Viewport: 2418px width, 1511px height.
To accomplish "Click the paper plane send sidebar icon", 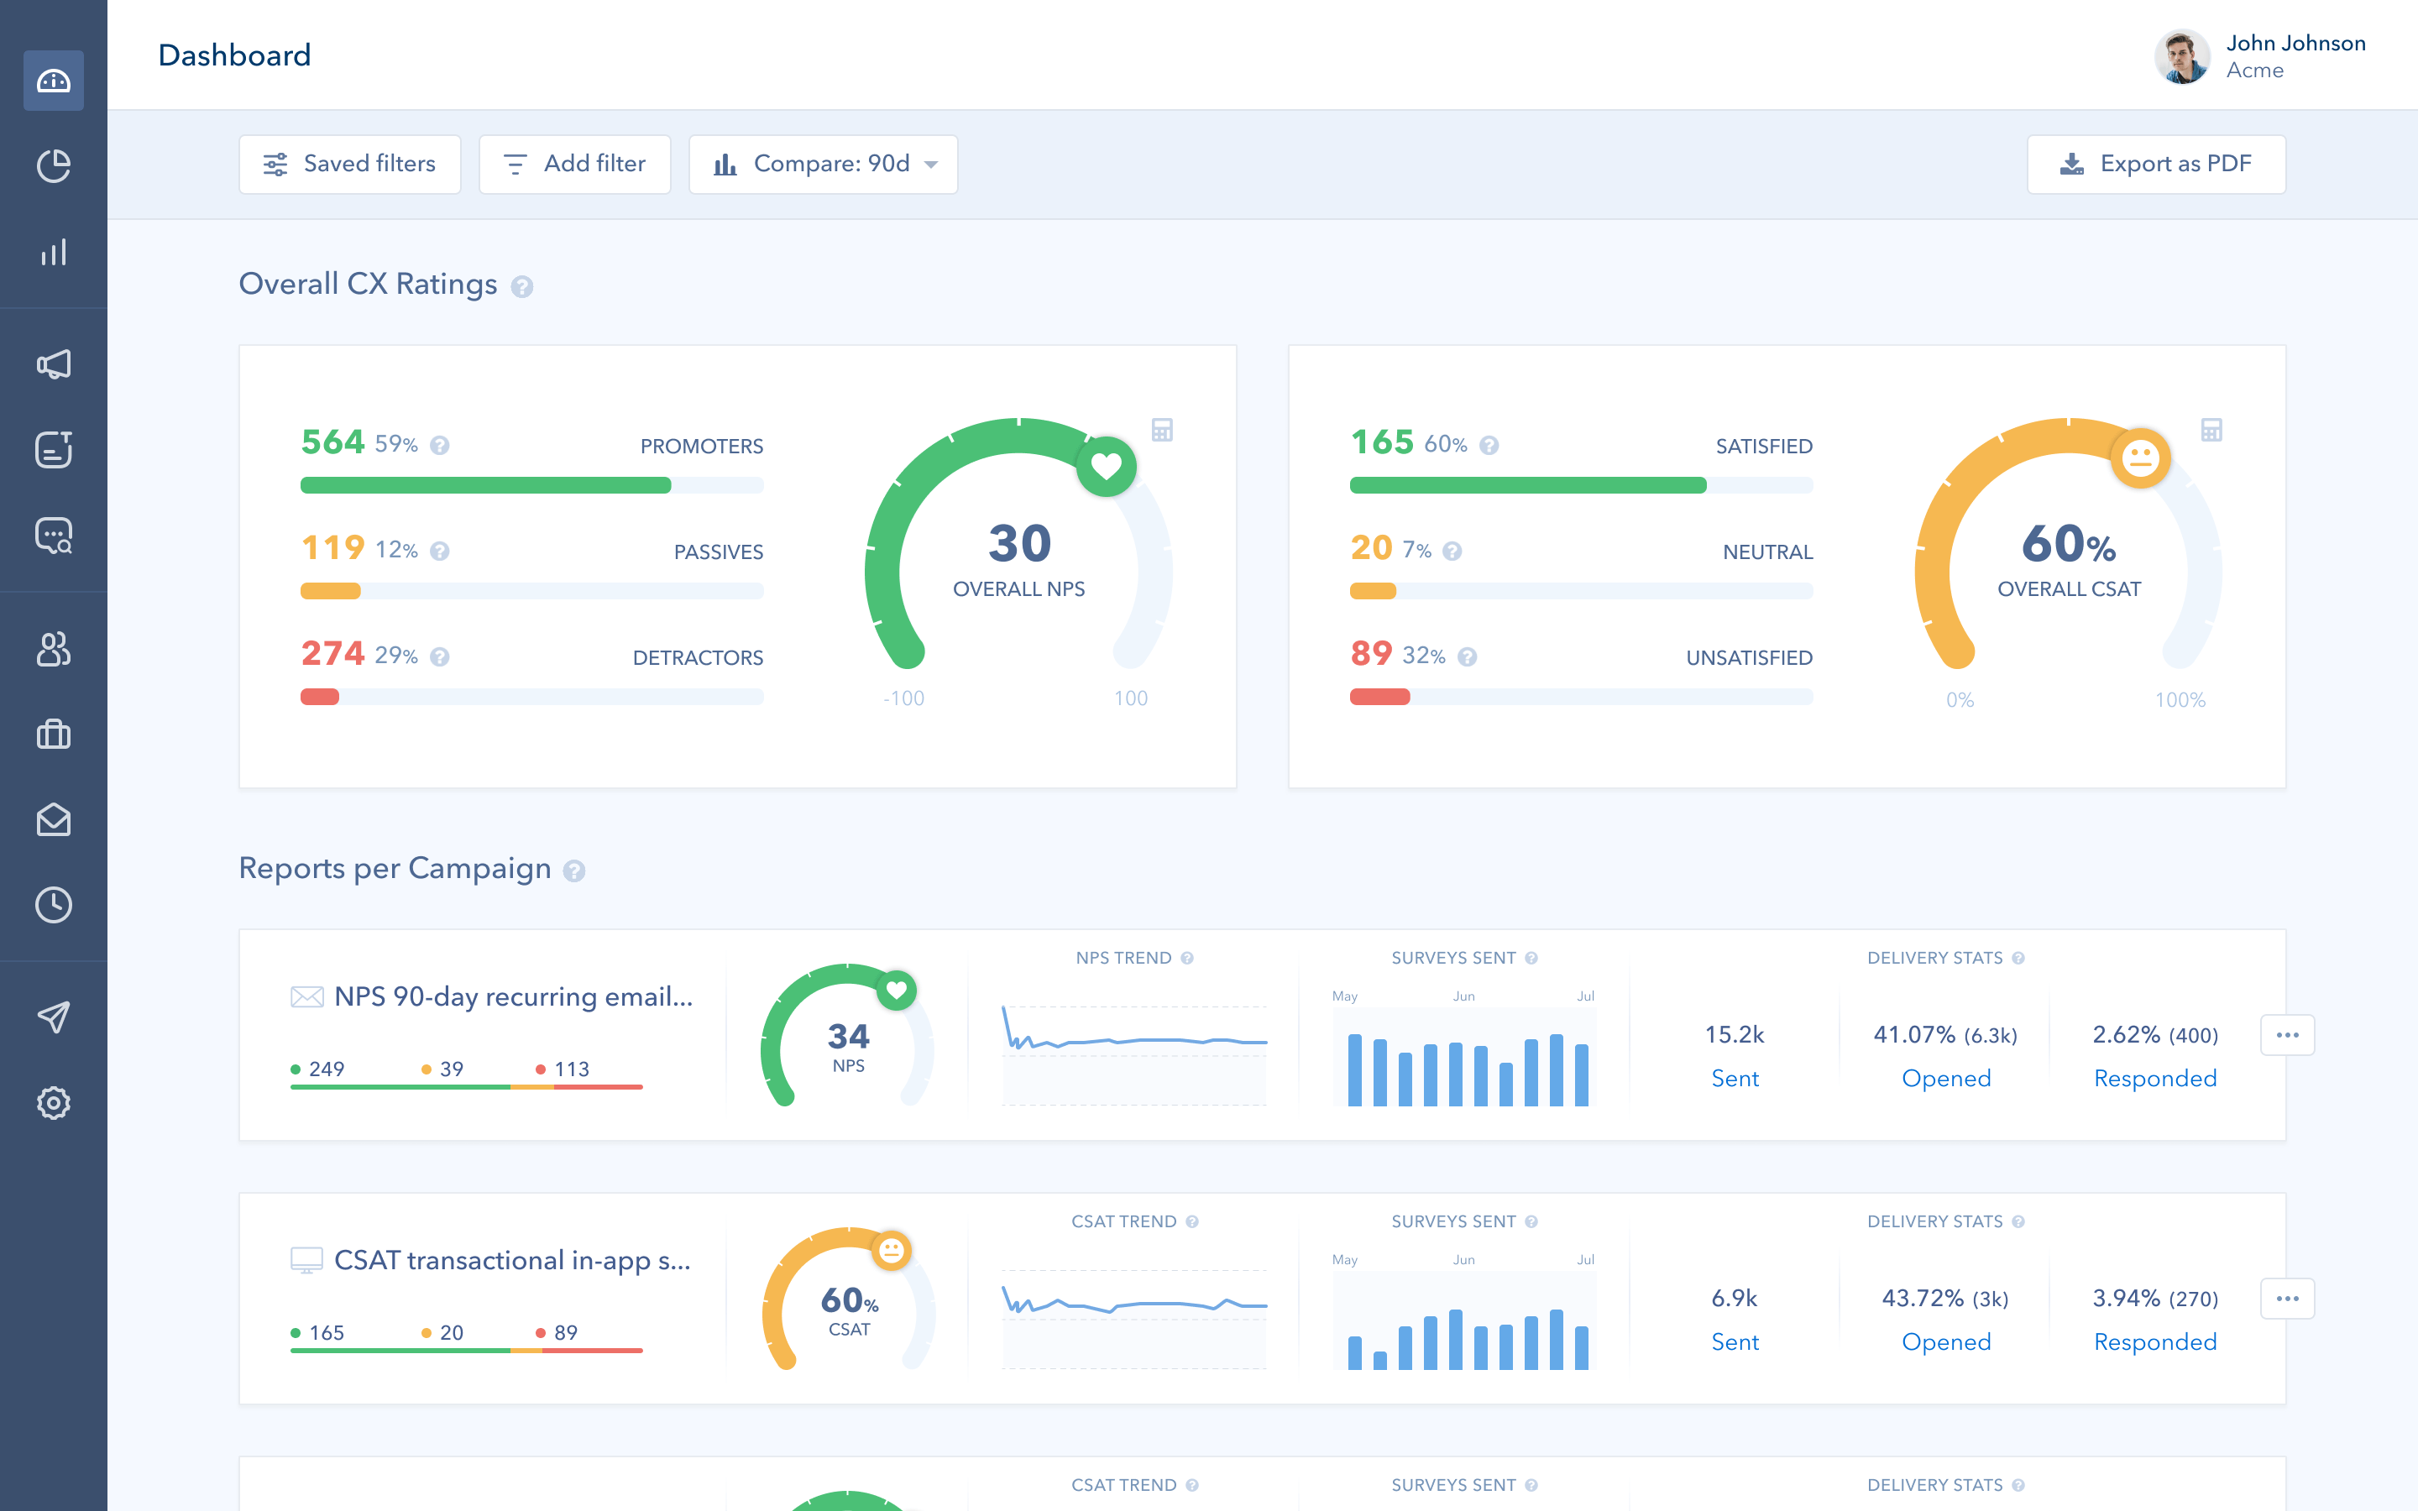I will [x=53, y=1017].
